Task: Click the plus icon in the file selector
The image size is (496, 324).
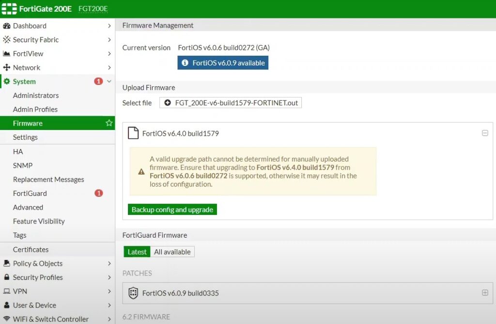Action: click(168, 103)
